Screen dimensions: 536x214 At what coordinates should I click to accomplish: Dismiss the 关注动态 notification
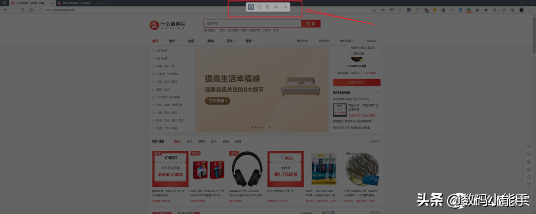[x=380, y=48]
